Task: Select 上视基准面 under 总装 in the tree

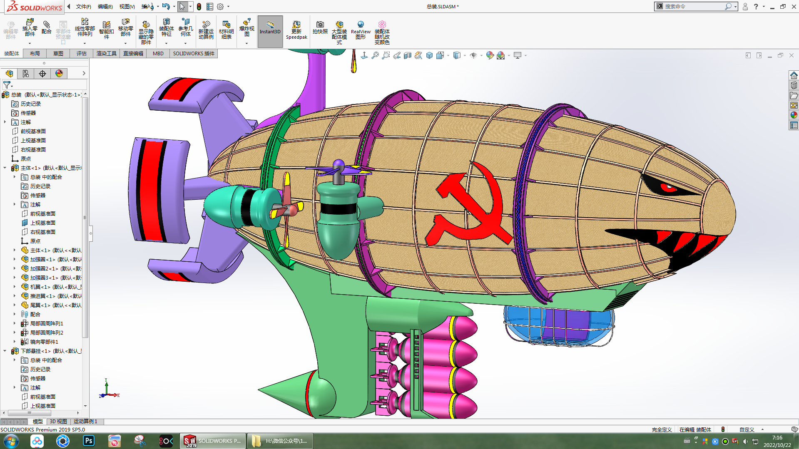Action: tap(33, 141)
